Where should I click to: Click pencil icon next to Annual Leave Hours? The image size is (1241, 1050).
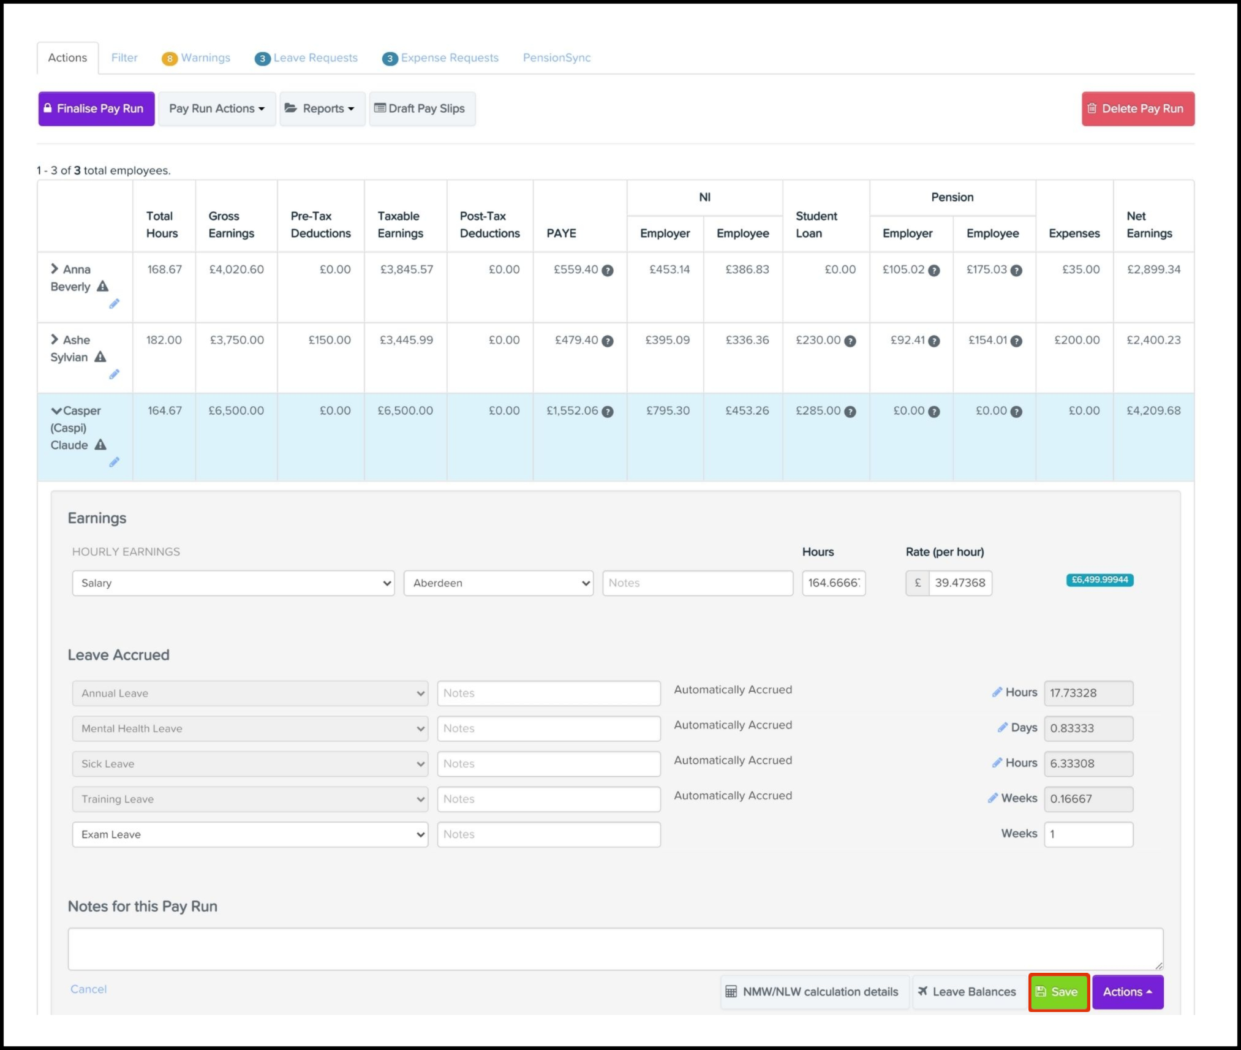click(x=997, y=692)
